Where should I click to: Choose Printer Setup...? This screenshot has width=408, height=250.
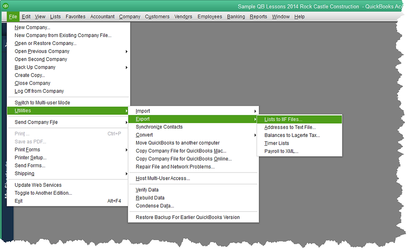pyautogui.click(x=68, y=158)
